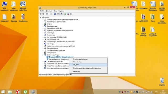Viewport: 168px width, 94px height.
Task: Choose Удалить in the context menu
Action: pos(88,64)
